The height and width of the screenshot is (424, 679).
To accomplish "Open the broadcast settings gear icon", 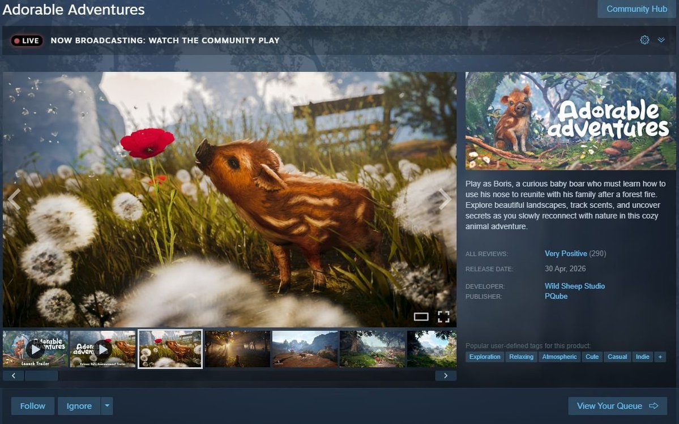I will [x=644, y=40].
